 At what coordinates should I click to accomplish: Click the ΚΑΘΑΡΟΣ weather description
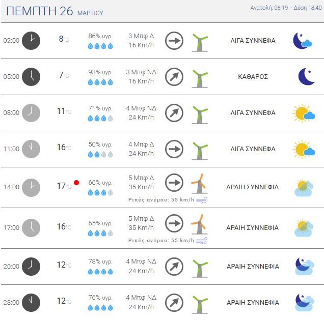pos(253,77)
